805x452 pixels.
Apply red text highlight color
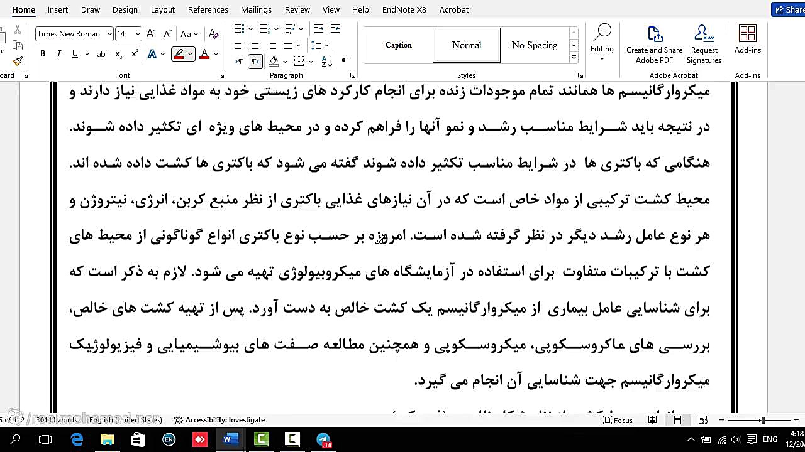coord(179,55)
